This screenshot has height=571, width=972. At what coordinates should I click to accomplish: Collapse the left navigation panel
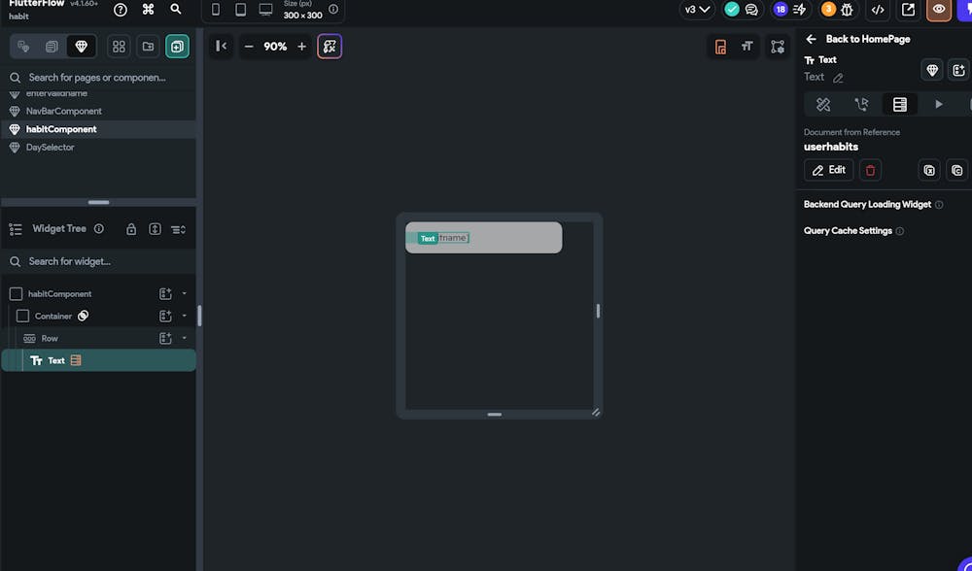pyautogui.click(x=221, y=47)
